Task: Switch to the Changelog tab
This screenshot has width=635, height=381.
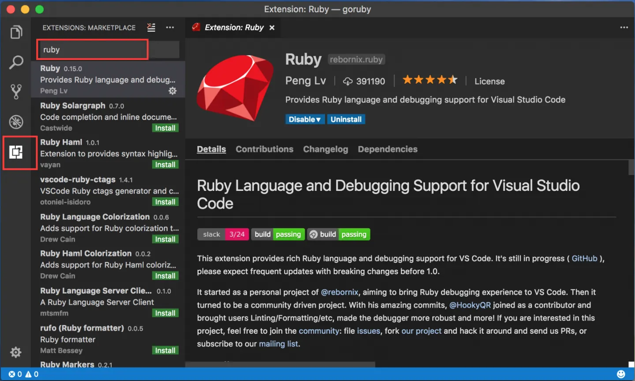Action: (325, 149)
